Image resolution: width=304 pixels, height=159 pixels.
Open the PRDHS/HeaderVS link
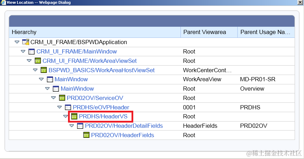point(103,116)
